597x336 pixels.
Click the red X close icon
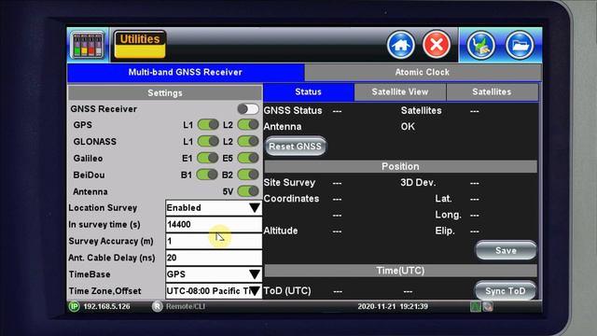point(437,45)
